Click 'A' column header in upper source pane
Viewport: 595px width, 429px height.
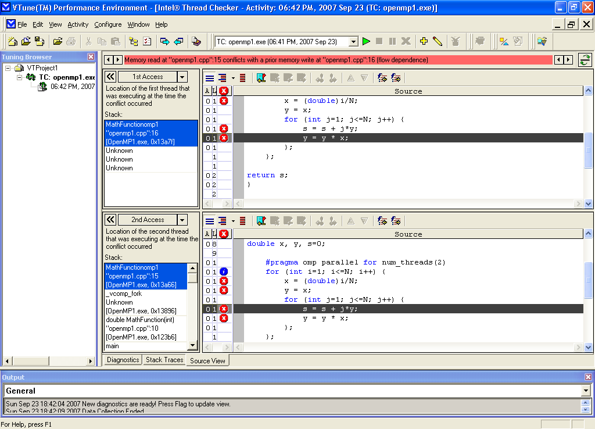(207, 91)
